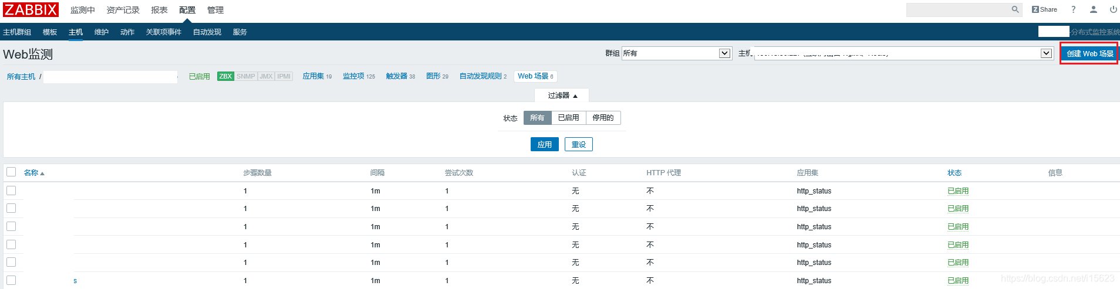Open 图形 29 link
1120x289 pixels.
pos(437,76)
